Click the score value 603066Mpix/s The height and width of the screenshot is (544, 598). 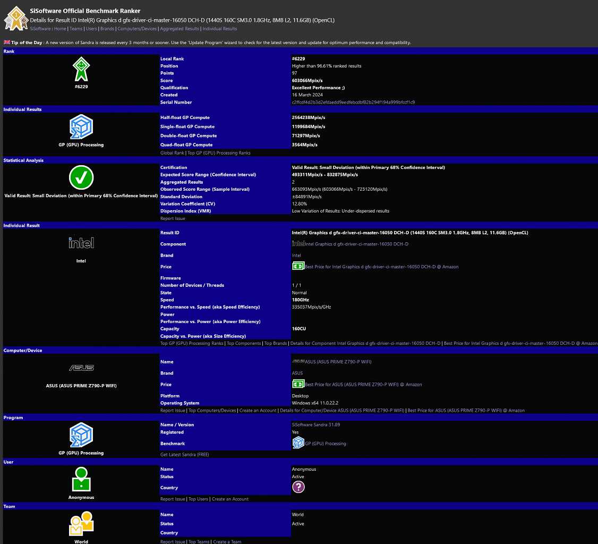pos(307,81)
